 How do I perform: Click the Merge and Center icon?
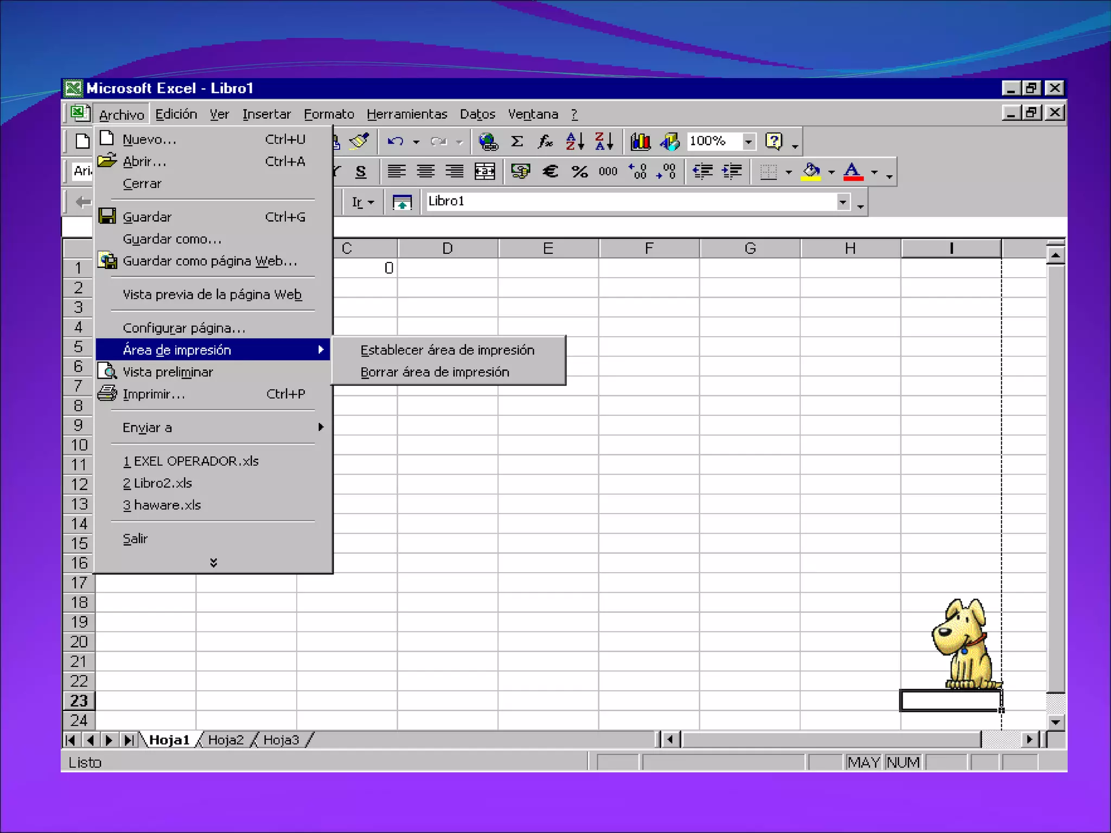click(x=484, y=172)
